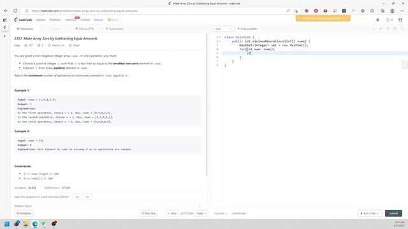The height and width of the screenshot is (229, 408).
Task: Toggle the vertical tabs pane icon
Action: (x=4, y=20)
